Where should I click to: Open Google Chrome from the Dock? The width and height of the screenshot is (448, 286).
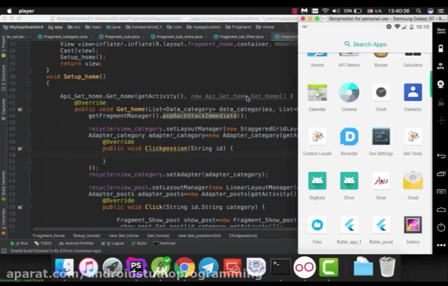click(x=184, y=267)
